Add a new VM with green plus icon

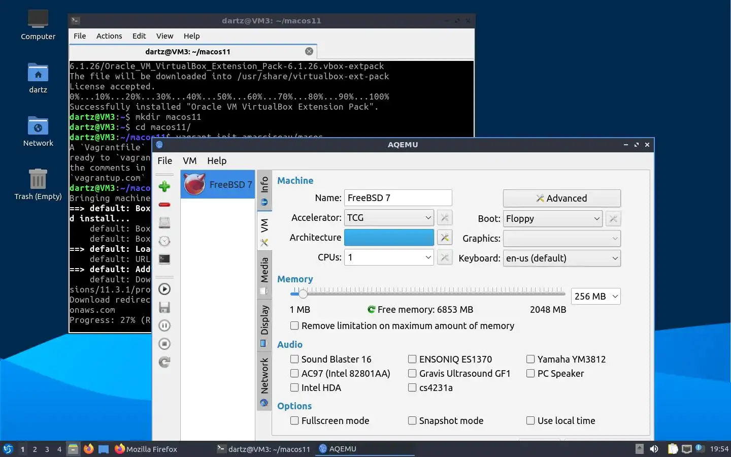click(x=164, y=186)
